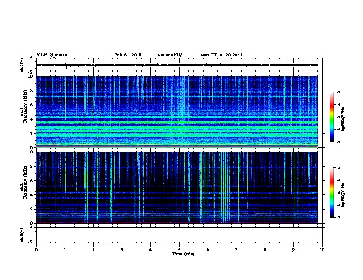Click the "-3" tick on ch.2 colorbar
Screen dimensions: 363x280
point(338,168)
